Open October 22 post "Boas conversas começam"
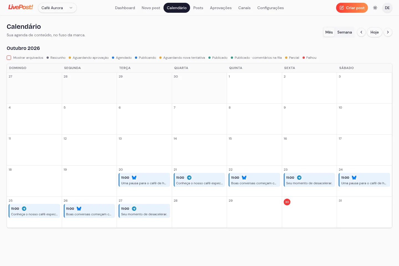Screen dimensions: 399x266 click(x=254, y=180)
